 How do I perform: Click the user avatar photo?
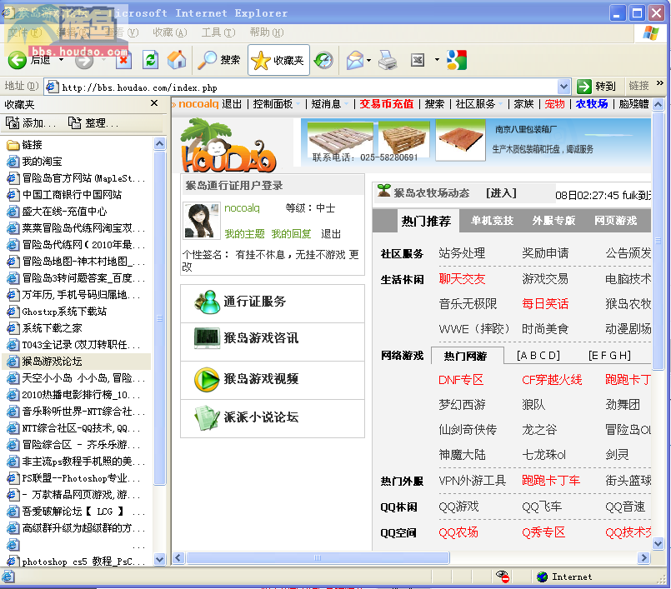(201, 221)
